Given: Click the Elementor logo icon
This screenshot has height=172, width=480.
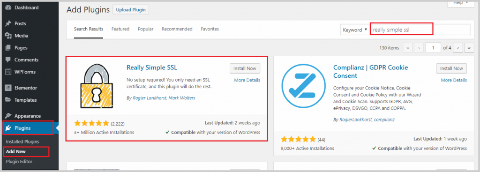Looking at the screenshot, I should pyautogui.click(x=8, y=88).
